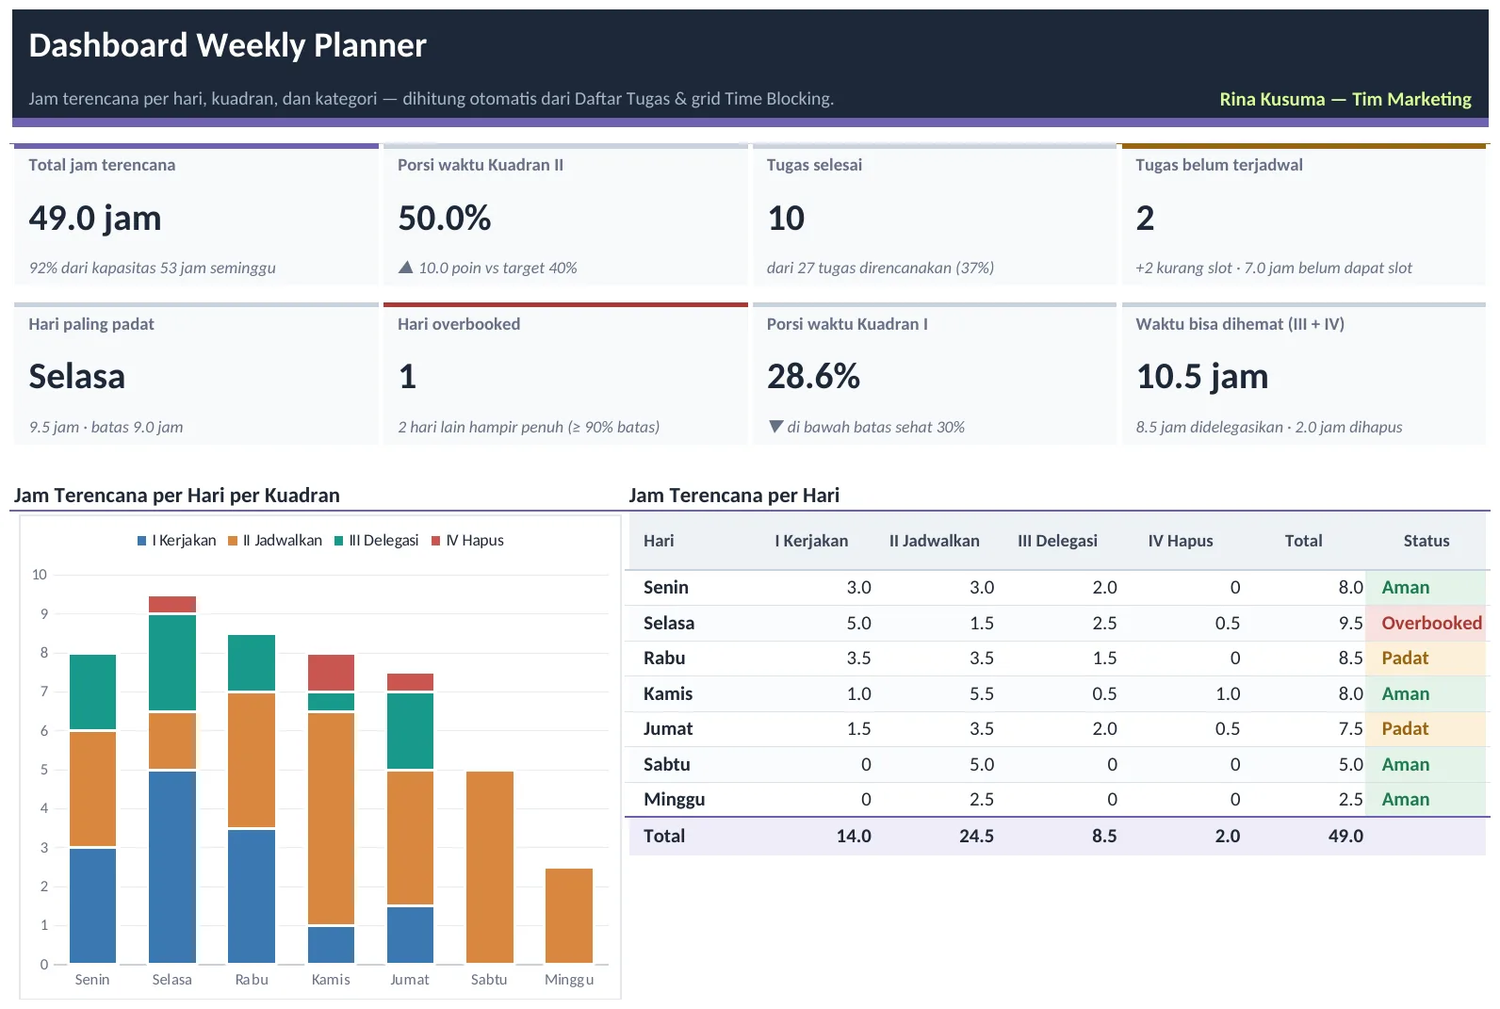The image size is (1500, 1009).
Task: Click the "Padat" status in the Jumat row
Action: pos(1405,728)
